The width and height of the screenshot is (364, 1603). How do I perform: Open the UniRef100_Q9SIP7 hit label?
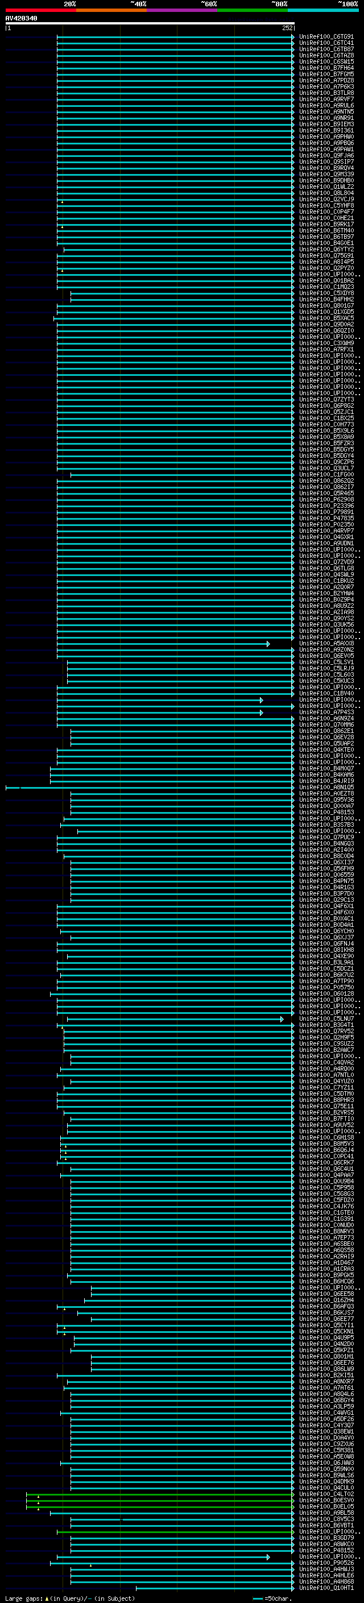click(x=326, y=162)
